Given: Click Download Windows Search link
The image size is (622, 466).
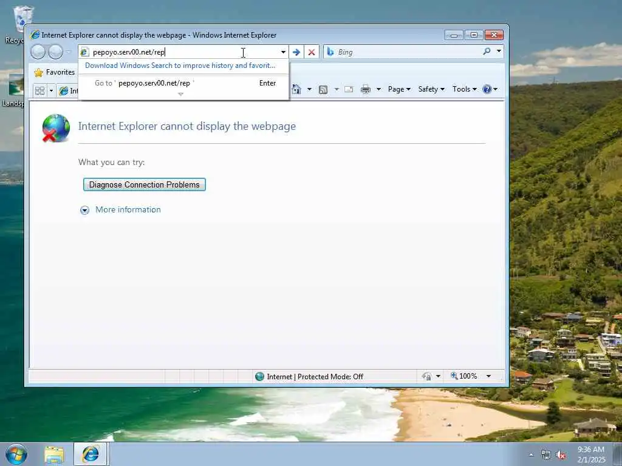Looking at the screenshot, I should [x=180, y=66].
